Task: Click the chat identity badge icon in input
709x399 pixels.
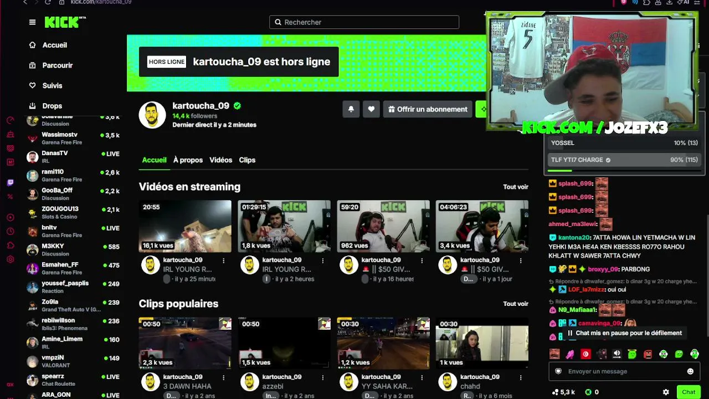Action: coord(558,371)
